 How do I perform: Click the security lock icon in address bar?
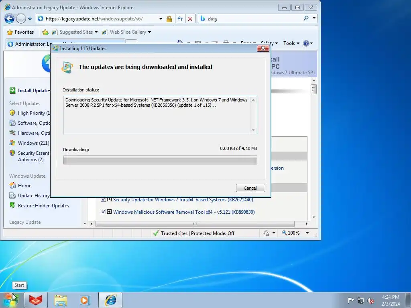(169, 19)
